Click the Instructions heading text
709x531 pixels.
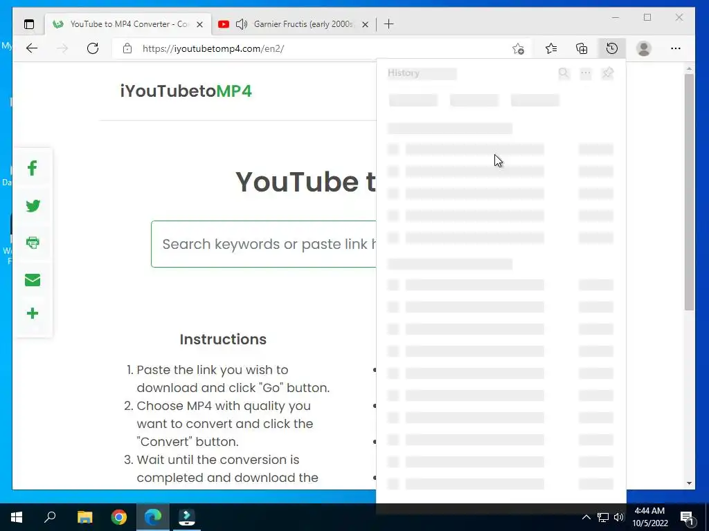223,339
